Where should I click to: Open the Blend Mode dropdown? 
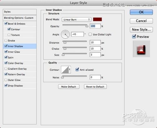pyautogui.click(x=77, y=19)
